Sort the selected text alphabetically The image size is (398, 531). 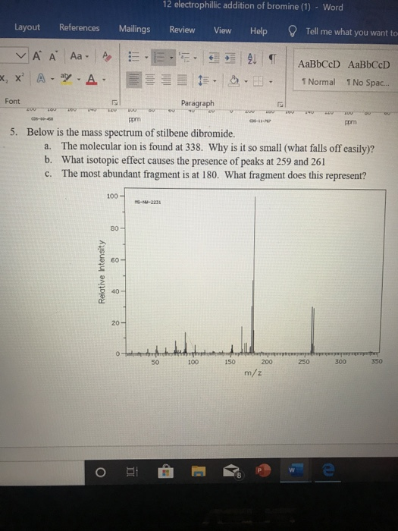252,58
